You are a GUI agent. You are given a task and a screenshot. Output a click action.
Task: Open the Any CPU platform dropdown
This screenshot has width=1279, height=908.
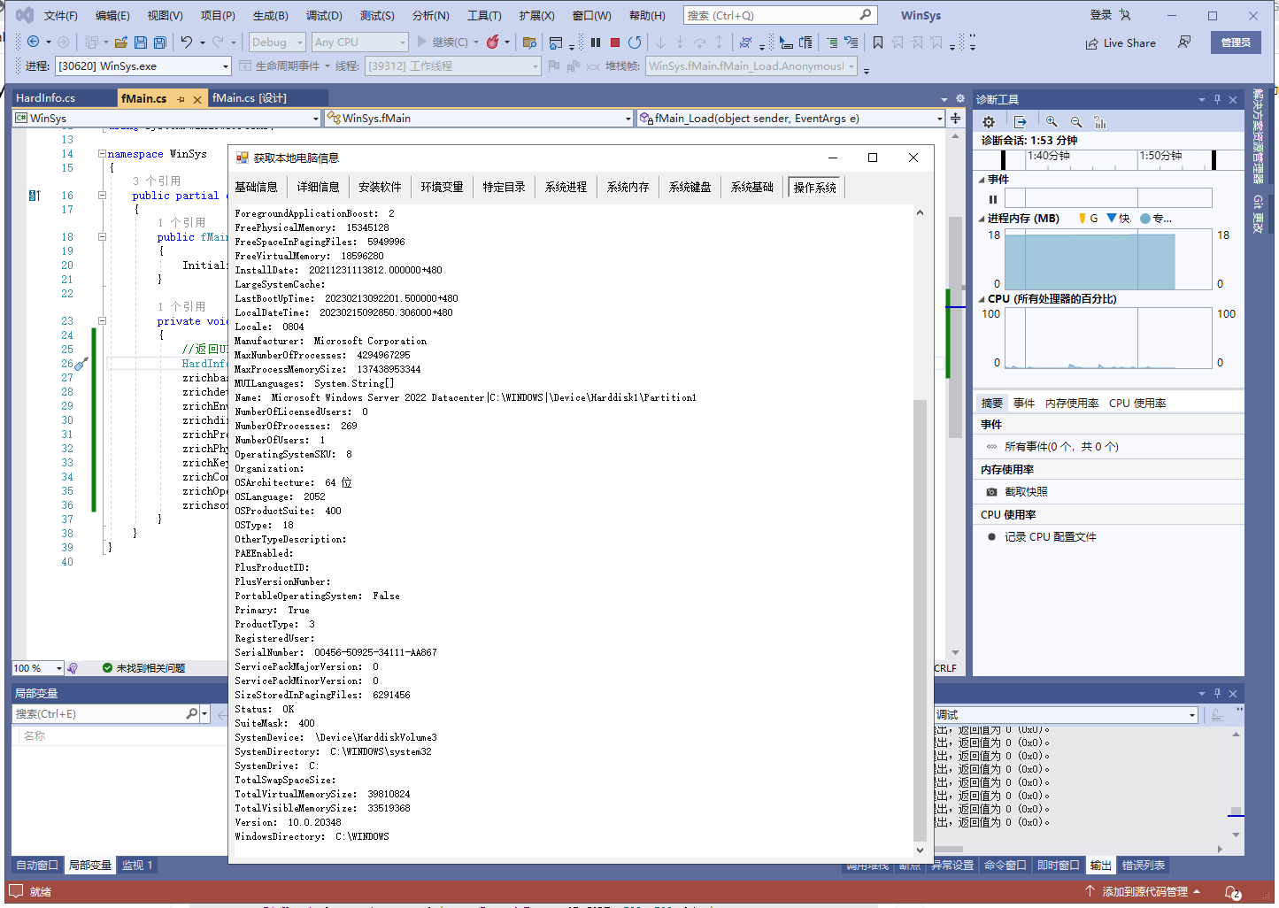(359, 42)
